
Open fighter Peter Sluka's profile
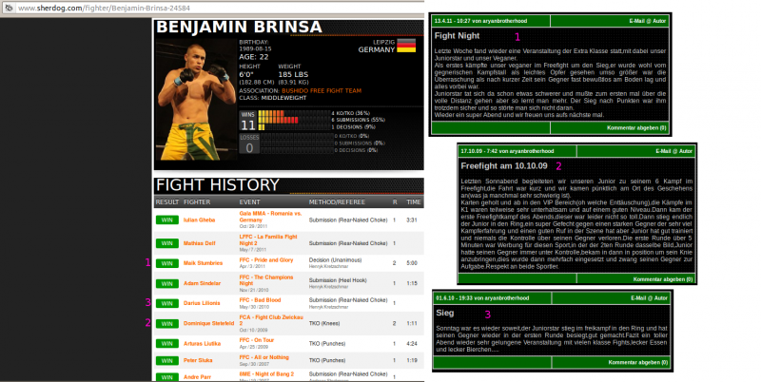coord(198,361)
